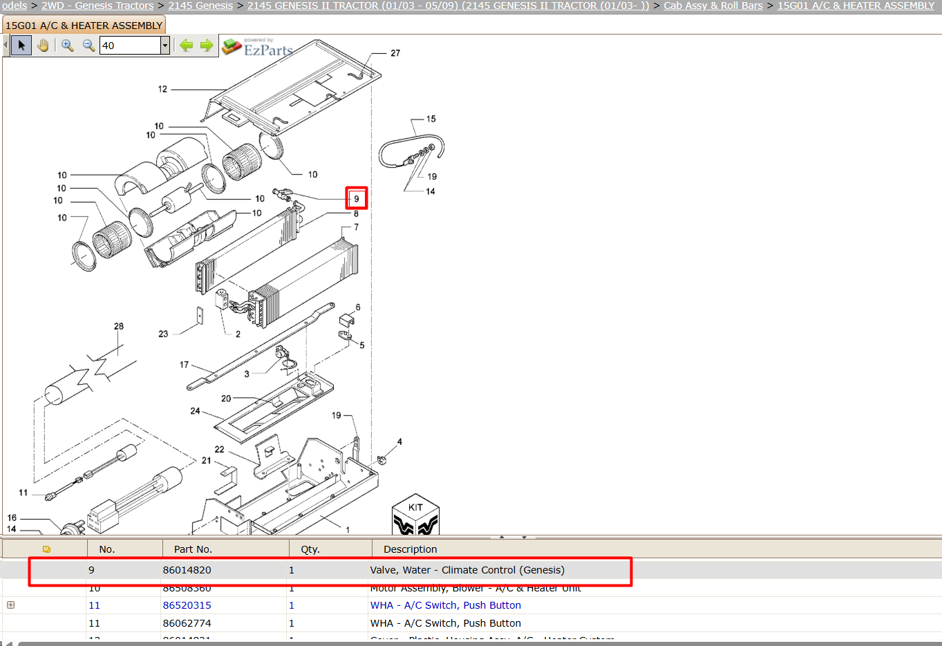Select part number 86014820 cell
The height and width of the screenshot is (646, 942).
(x=187, y=570)
